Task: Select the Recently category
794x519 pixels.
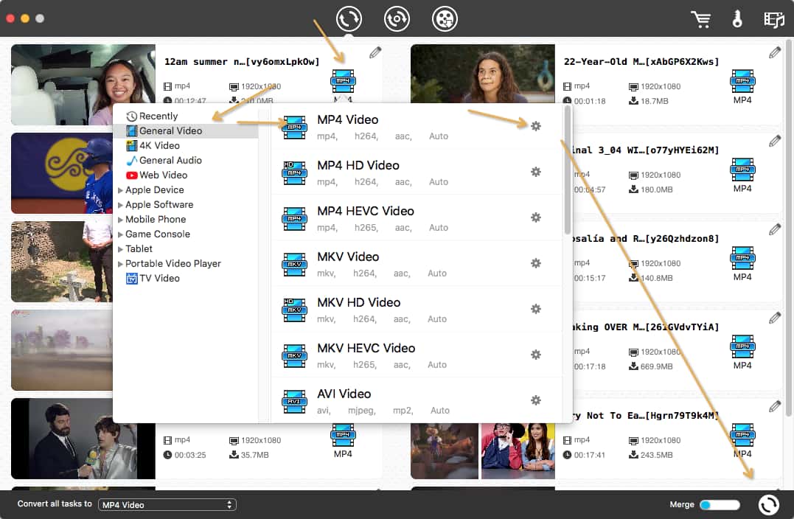Action: (x=158, y=116)
